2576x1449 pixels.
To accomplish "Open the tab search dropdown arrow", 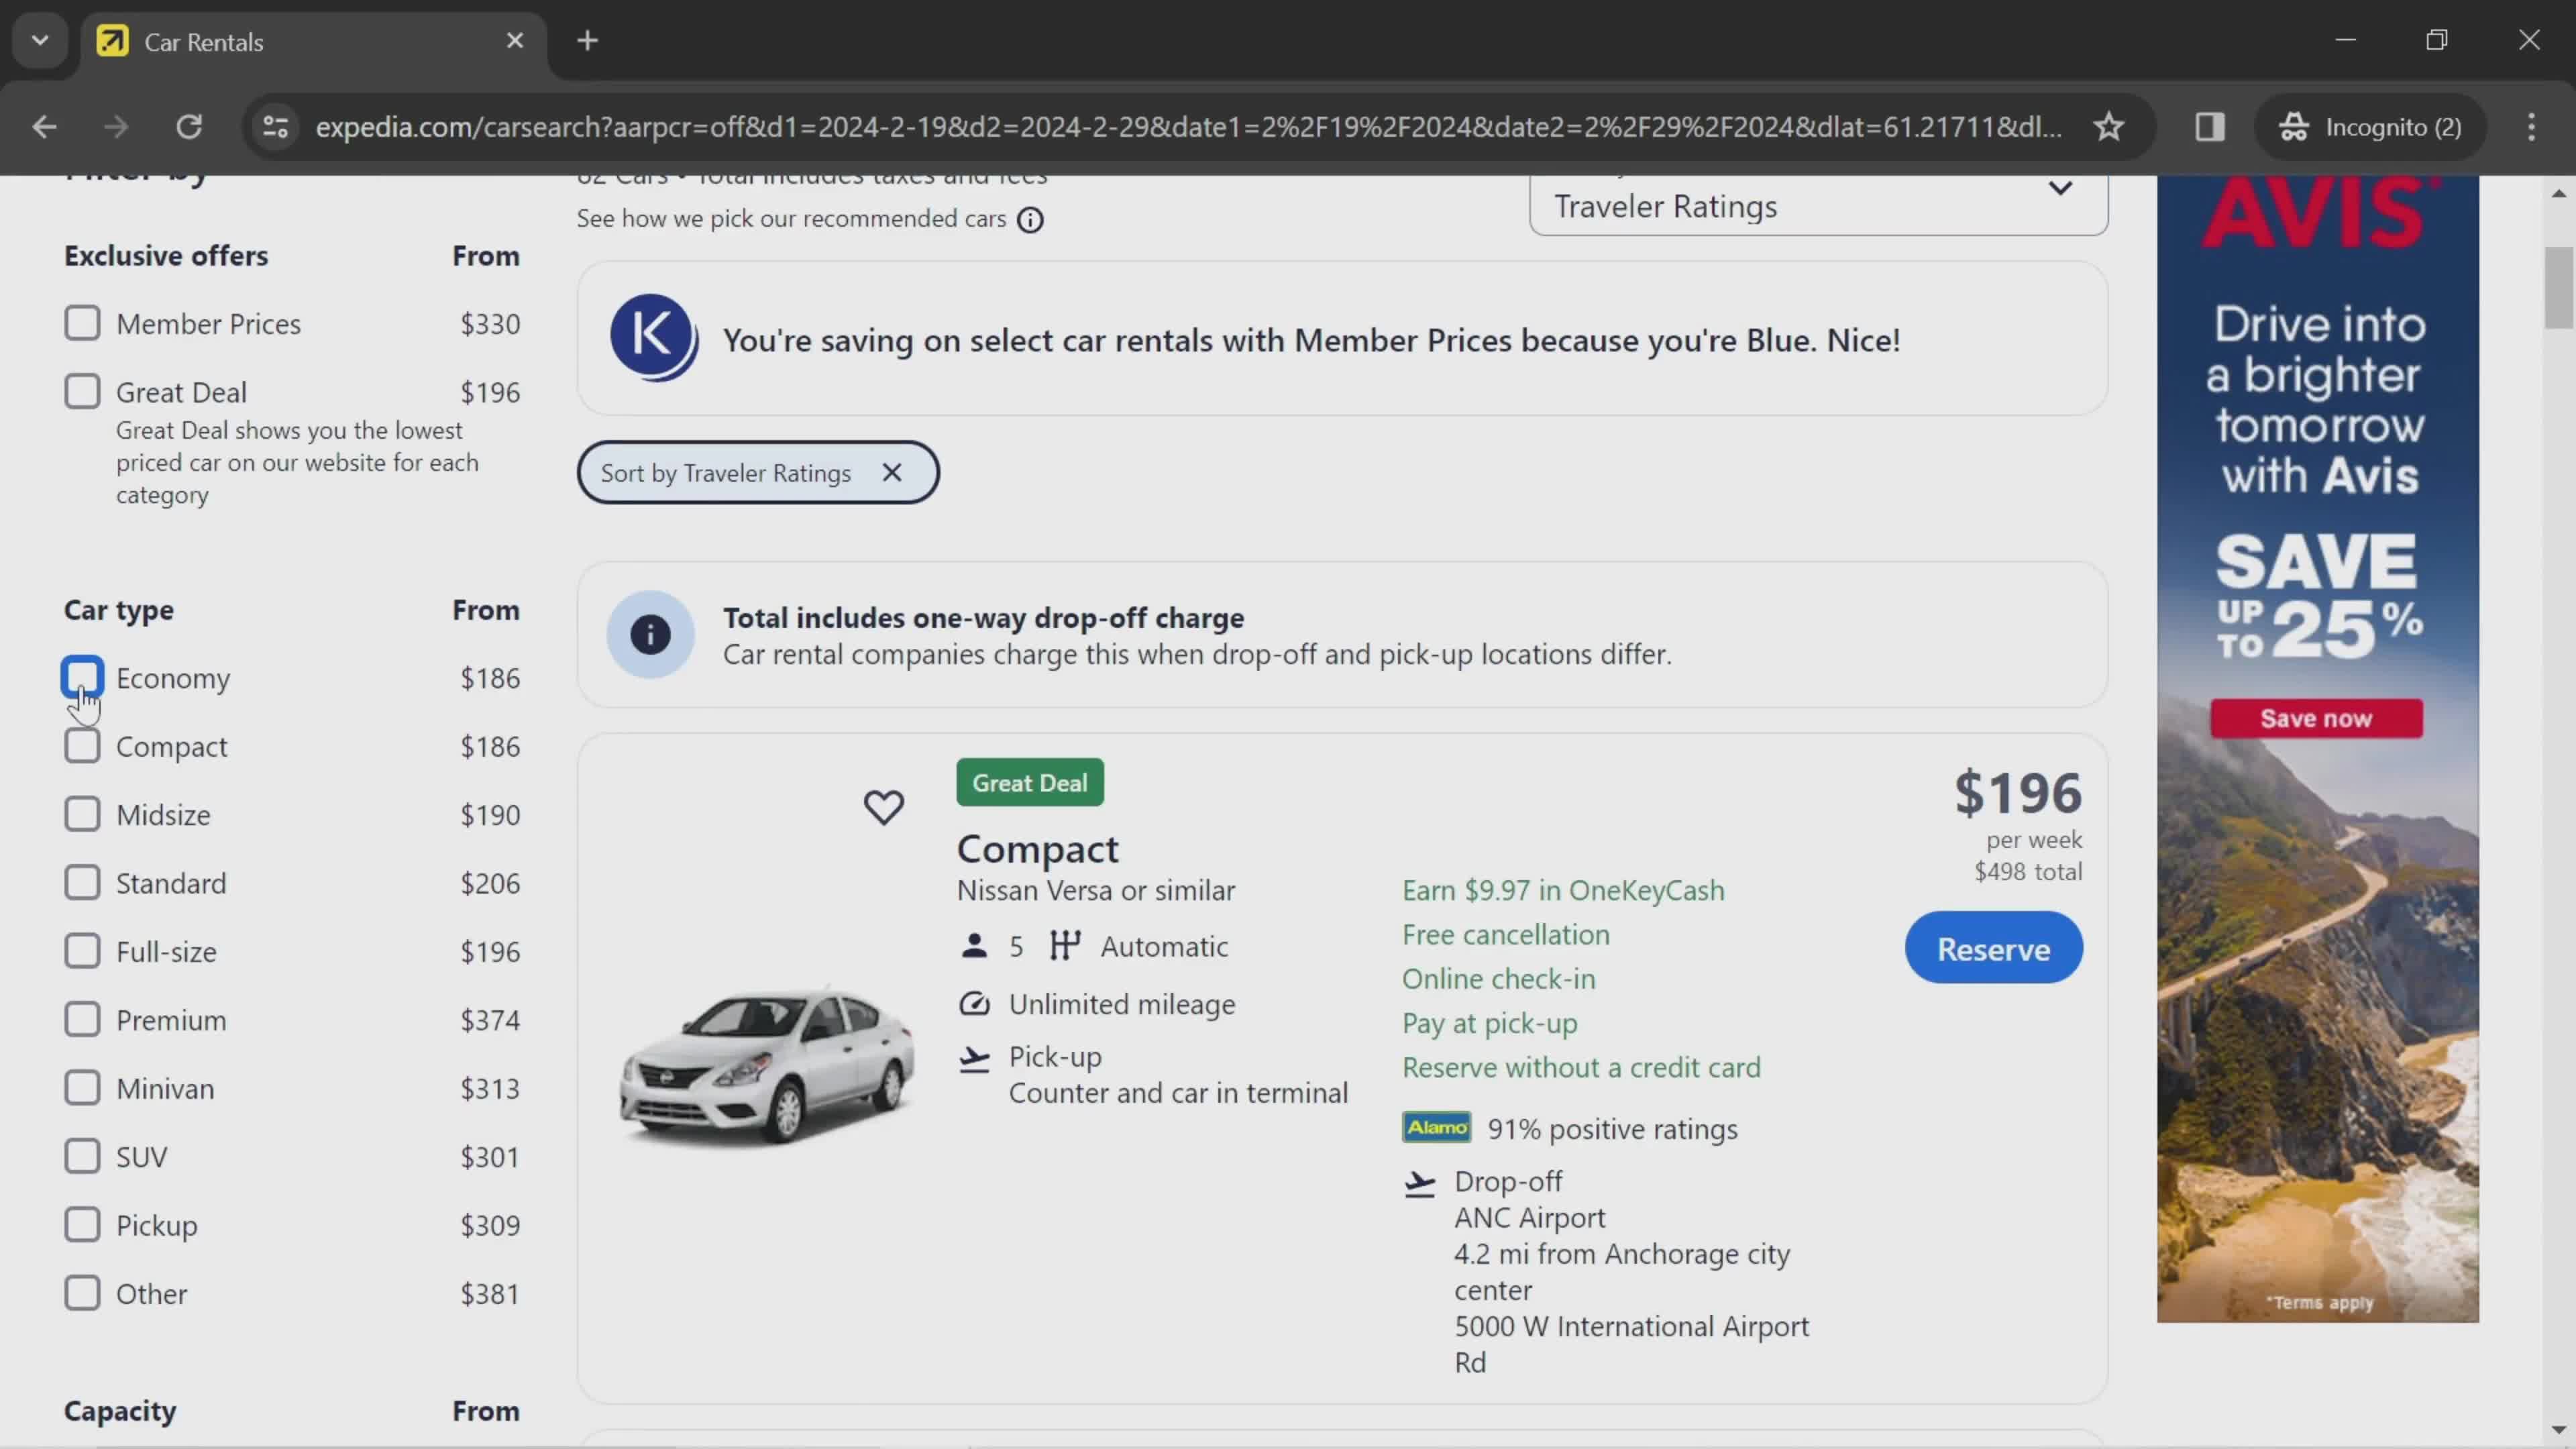I will [x=40, y=41].
